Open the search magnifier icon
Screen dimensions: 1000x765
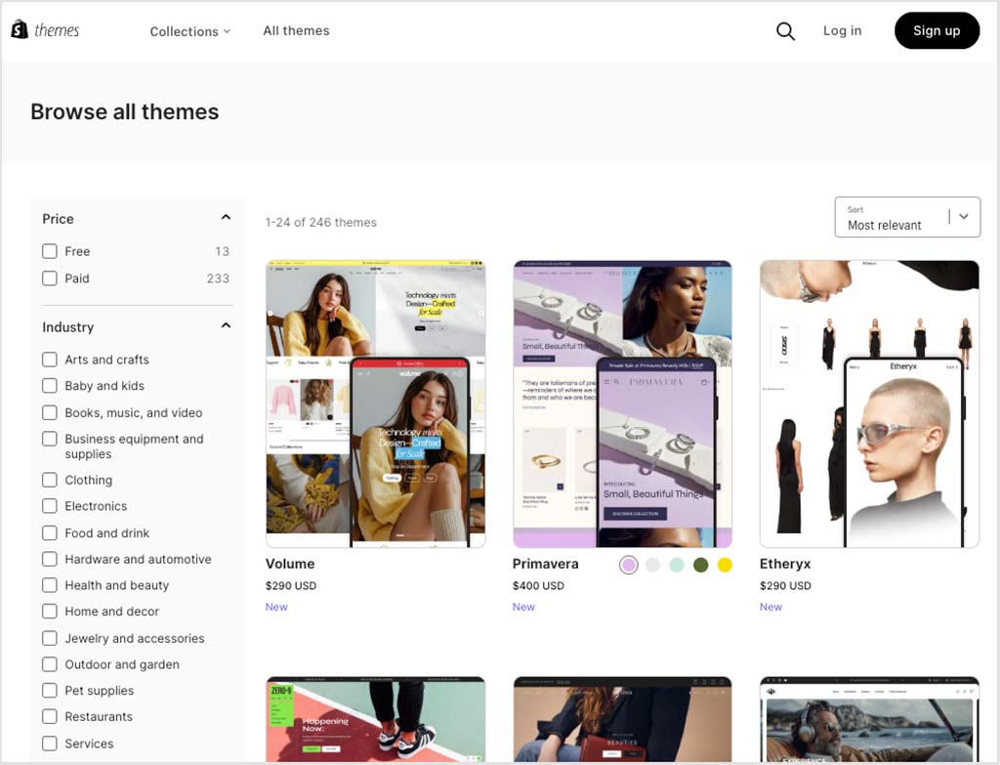785,30
